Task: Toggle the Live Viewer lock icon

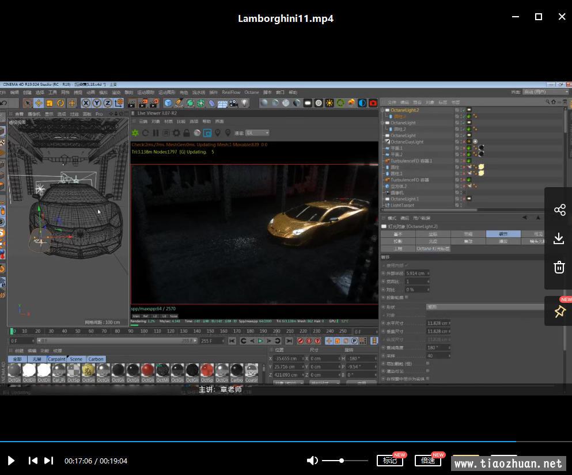Action: pyautogui.click(x=187, y=133)
